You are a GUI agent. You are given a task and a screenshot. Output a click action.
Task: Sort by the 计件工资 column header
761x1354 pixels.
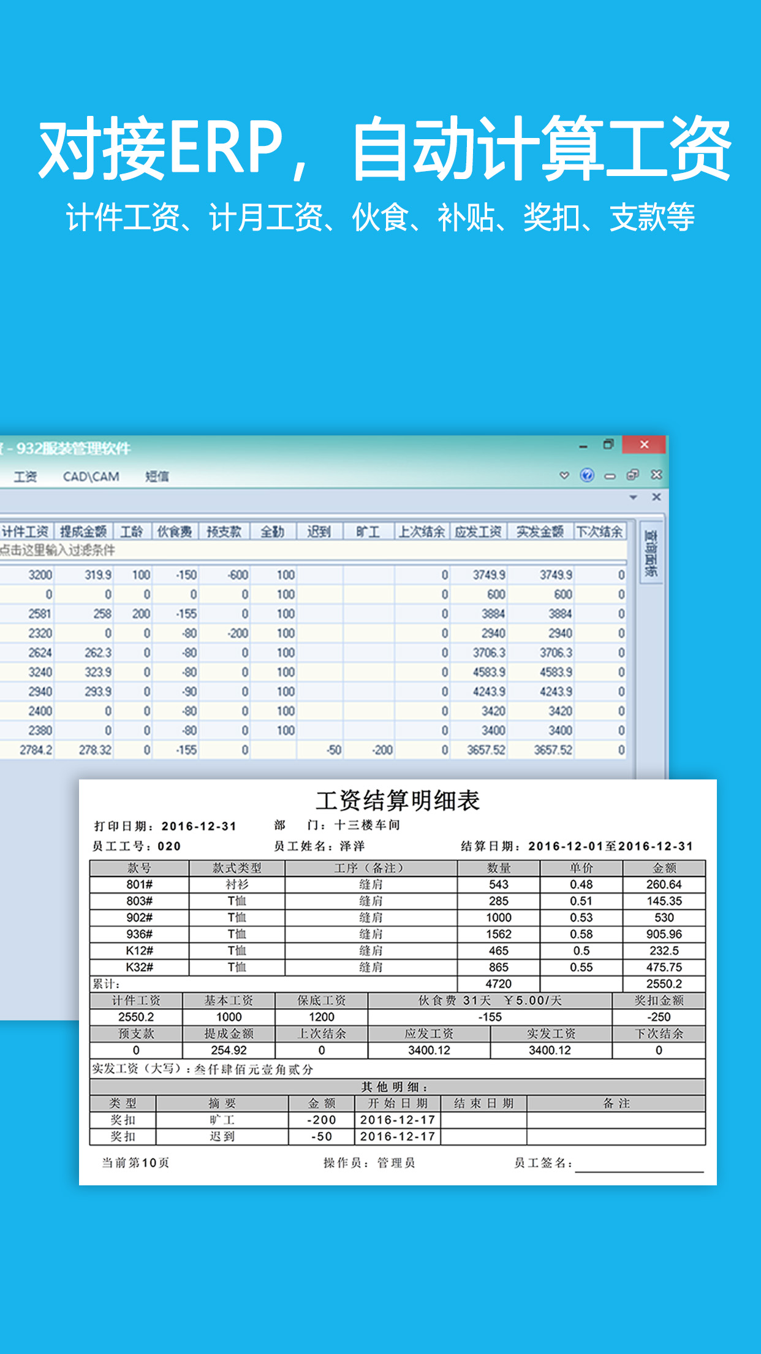coord(26,532)
